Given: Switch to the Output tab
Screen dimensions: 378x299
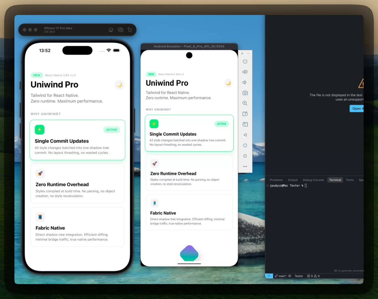Looking at the screenshot, I should (293, 180).
